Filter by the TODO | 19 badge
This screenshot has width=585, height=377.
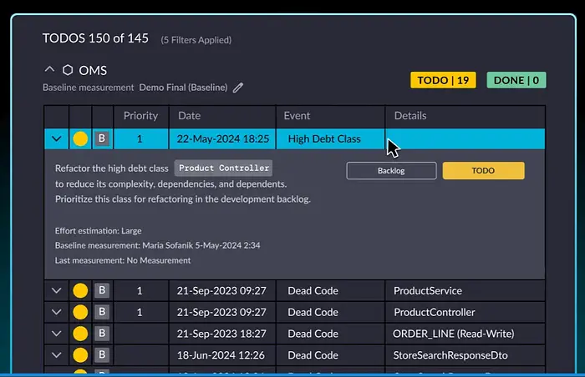pos(443,80)
